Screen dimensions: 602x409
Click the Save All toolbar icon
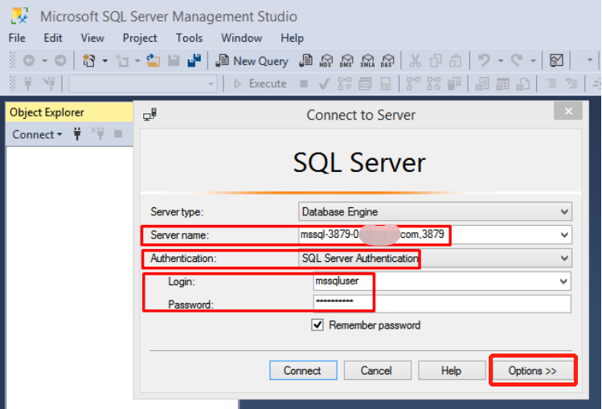[194, 61]
